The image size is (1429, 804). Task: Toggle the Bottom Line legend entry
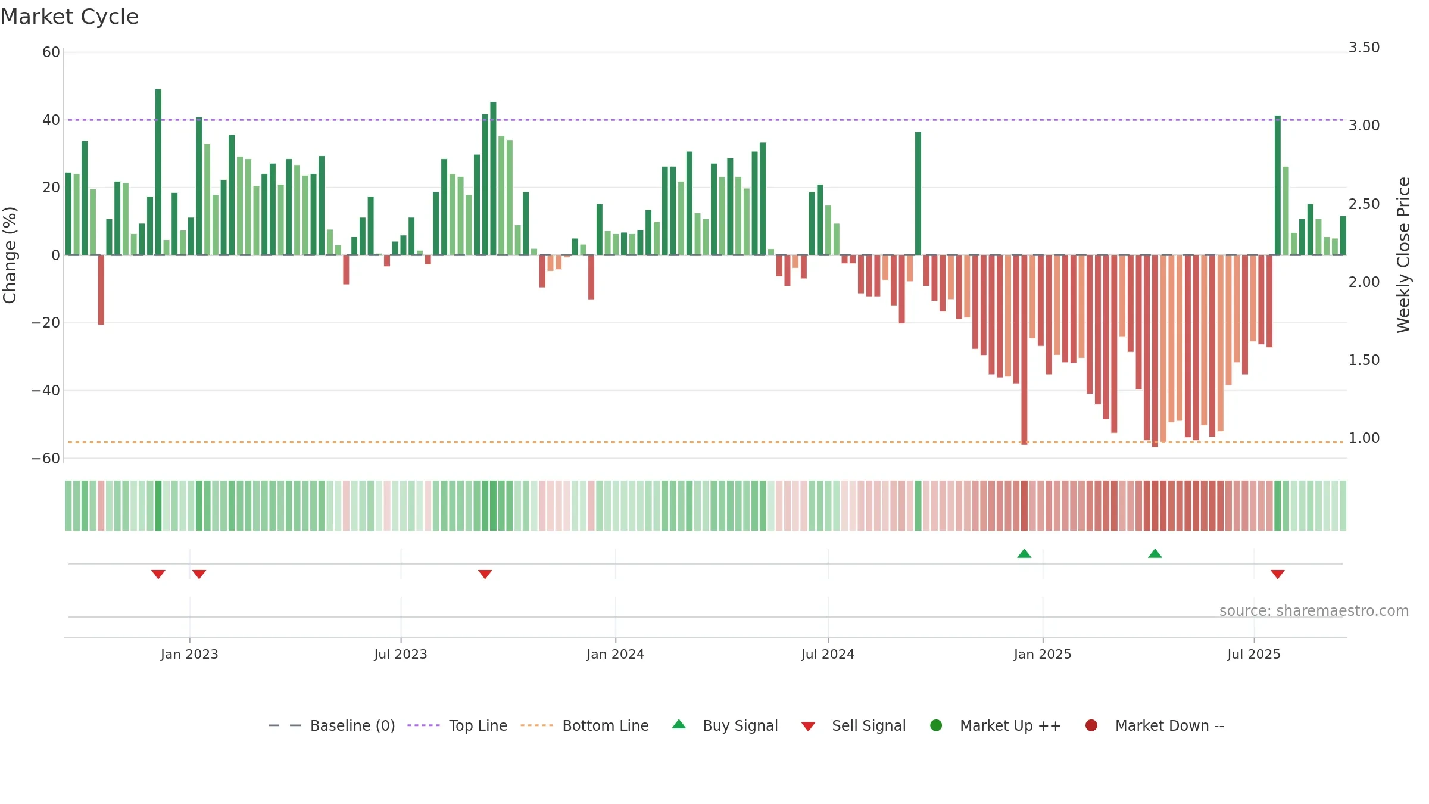585,725
